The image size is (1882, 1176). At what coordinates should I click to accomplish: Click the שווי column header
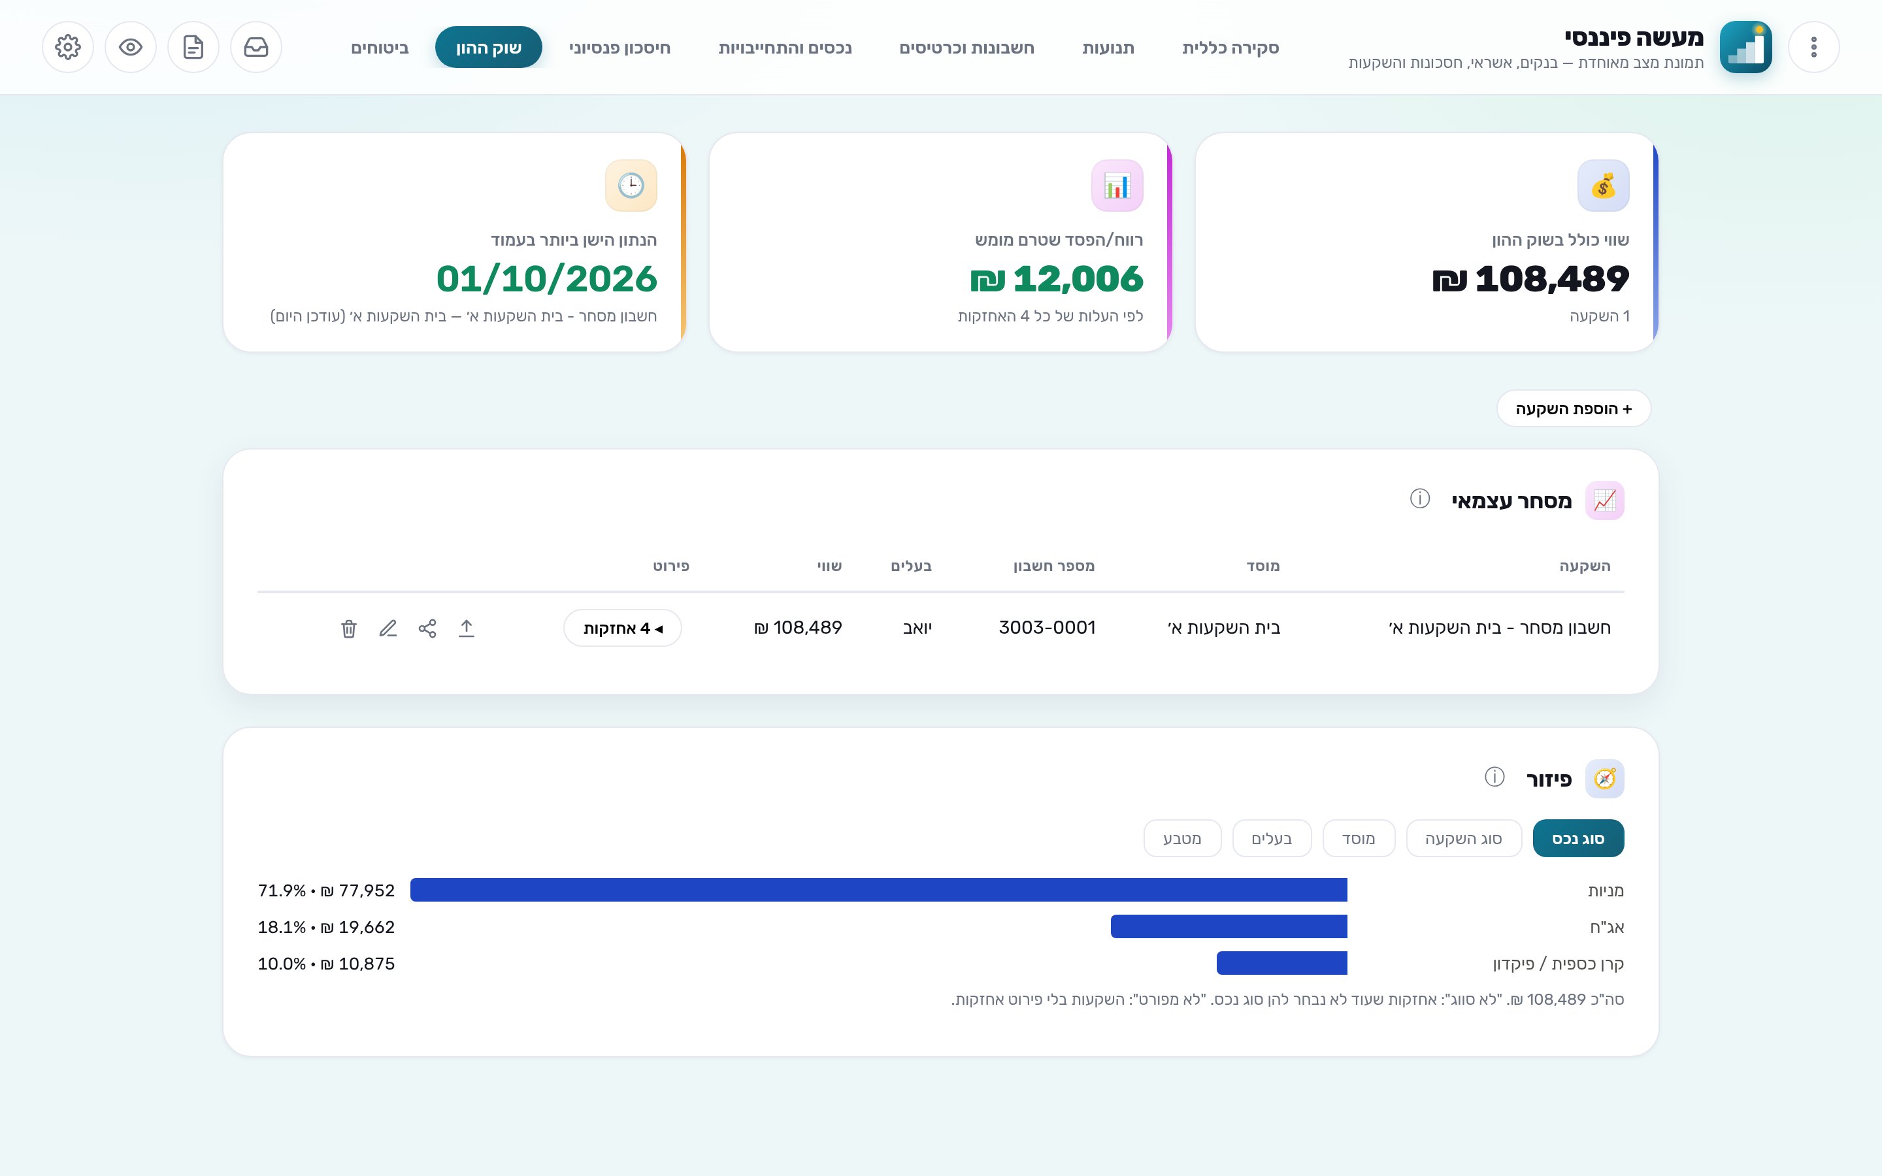(829, 566)
